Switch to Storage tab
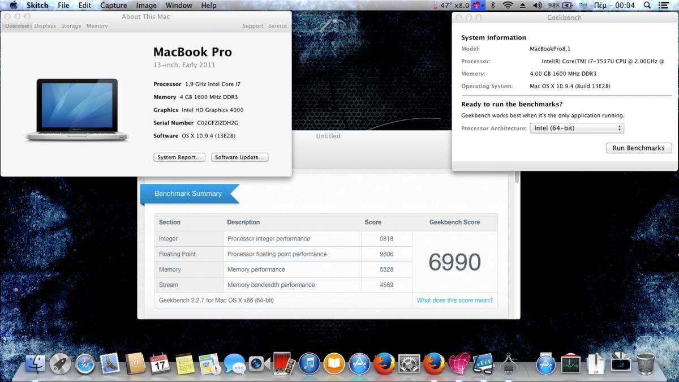This screenshot has height=382, width=679. (71, 26)
